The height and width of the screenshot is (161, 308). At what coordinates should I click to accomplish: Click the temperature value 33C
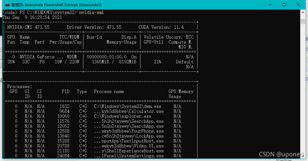[26, 62]
